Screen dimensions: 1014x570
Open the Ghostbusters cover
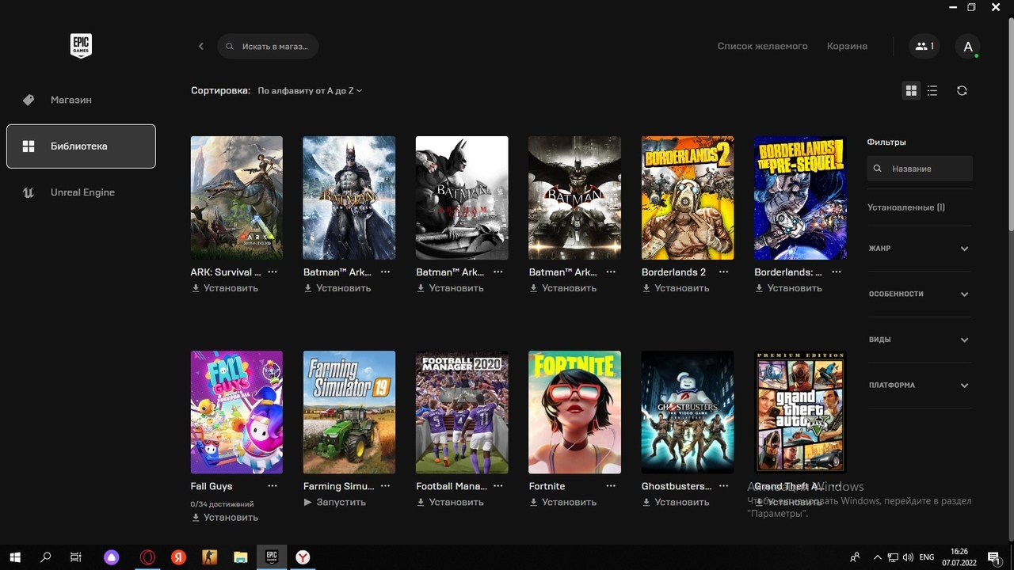[688, 412]
